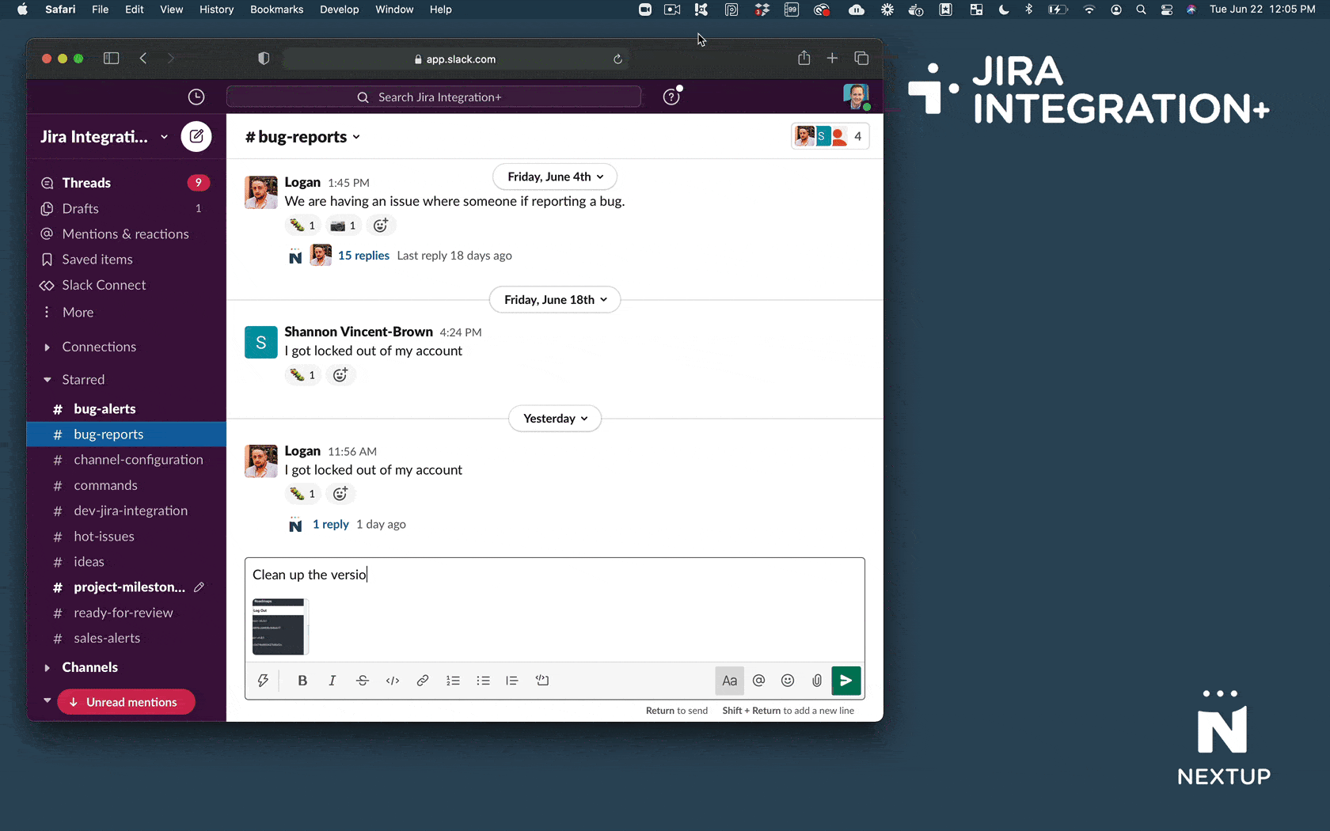The height and width of the screenshot is (831, 1330).
Task: Start an ordered list in the composer
Action: click(x=453, y=681)
